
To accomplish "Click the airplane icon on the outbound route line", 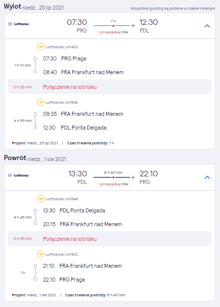I will [133, 25].
